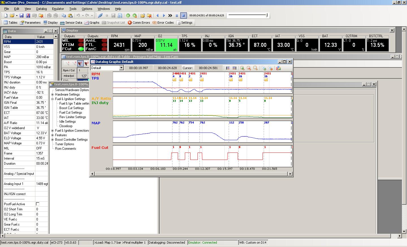
Task: Click 'Emulator: Connected' in status bar
Action: pyautogui.click(x=203, y=242)
